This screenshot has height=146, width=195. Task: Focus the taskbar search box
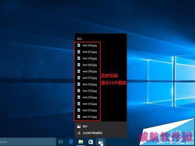(x=28, y=142)
